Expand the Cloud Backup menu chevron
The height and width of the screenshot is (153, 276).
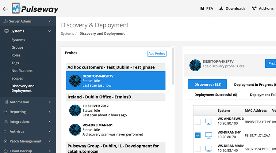[50, 151]
